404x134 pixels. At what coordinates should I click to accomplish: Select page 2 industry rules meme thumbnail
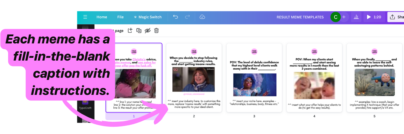(194, 78)
